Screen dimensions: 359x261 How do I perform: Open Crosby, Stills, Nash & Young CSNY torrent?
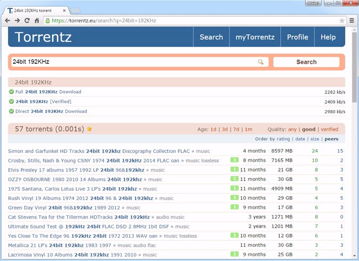[94, 161]
